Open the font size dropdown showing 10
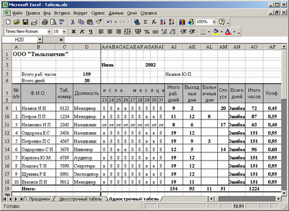Image resolution: width=289 pixels, height=211 pixels. (64, 31)
